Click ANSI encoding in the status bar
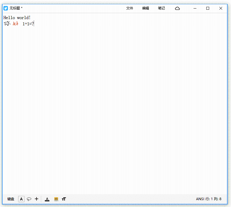 [x=200, y=199]
